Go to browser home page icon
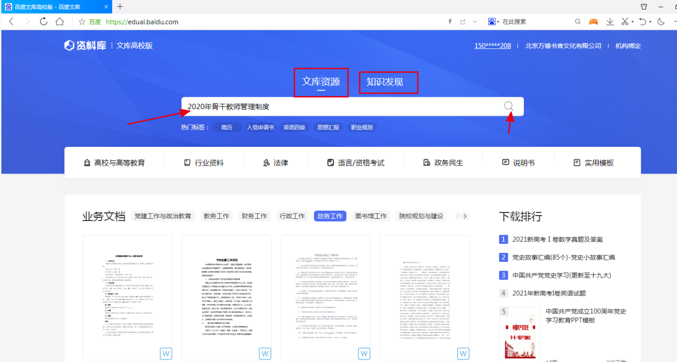The image size is (677, 362). (x=60, y=22)
